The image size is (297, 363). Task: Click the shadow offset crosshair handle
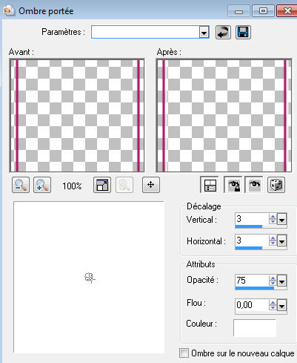click(x=90, y=278)
